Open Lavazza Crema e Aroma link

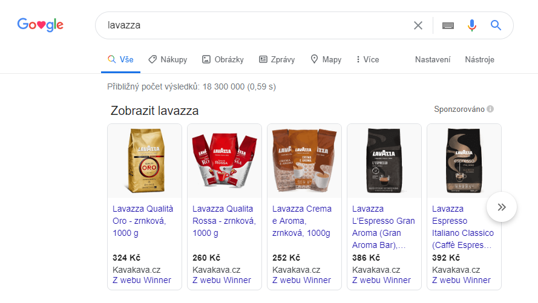pyautogui.click(x=302, y=221)
